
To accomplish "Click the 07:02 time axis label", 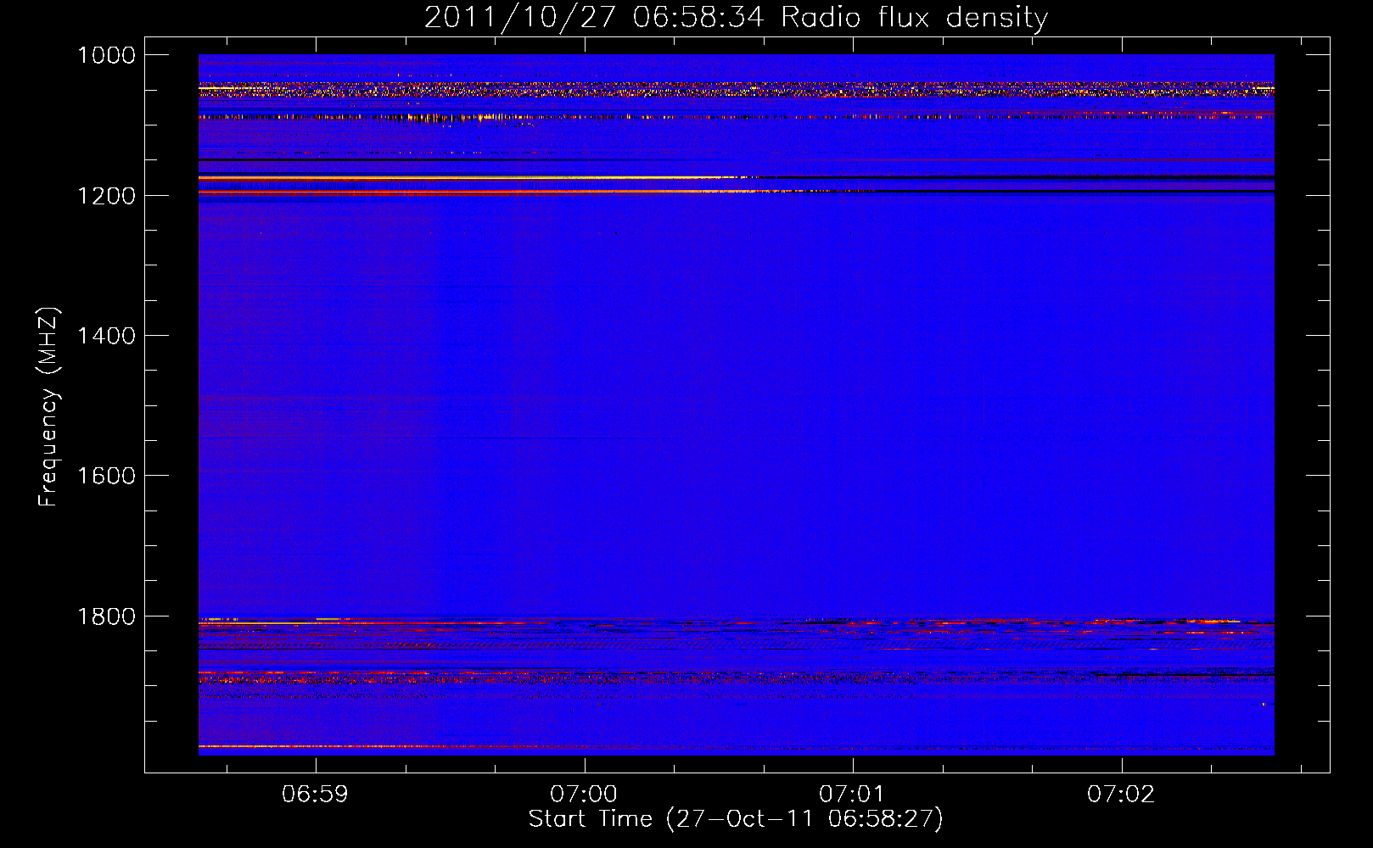I will (1121, 795).
